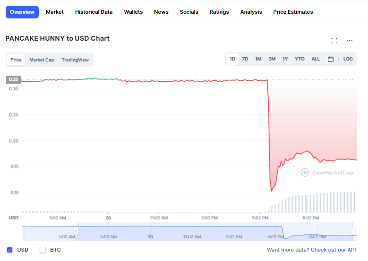Enter fullscreen chart mode
The height and width of the screenshot is (261, 368).
tap(334, 41)
